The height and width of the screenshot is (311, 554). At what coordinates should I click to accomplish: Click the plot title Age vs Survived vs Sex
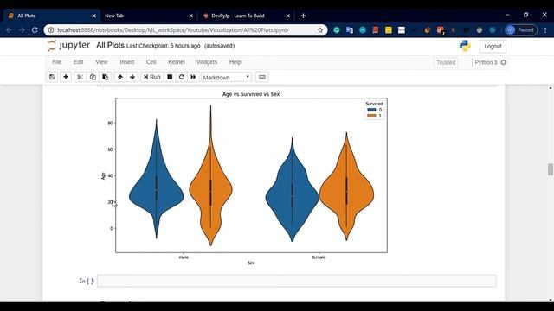[251, 94]
